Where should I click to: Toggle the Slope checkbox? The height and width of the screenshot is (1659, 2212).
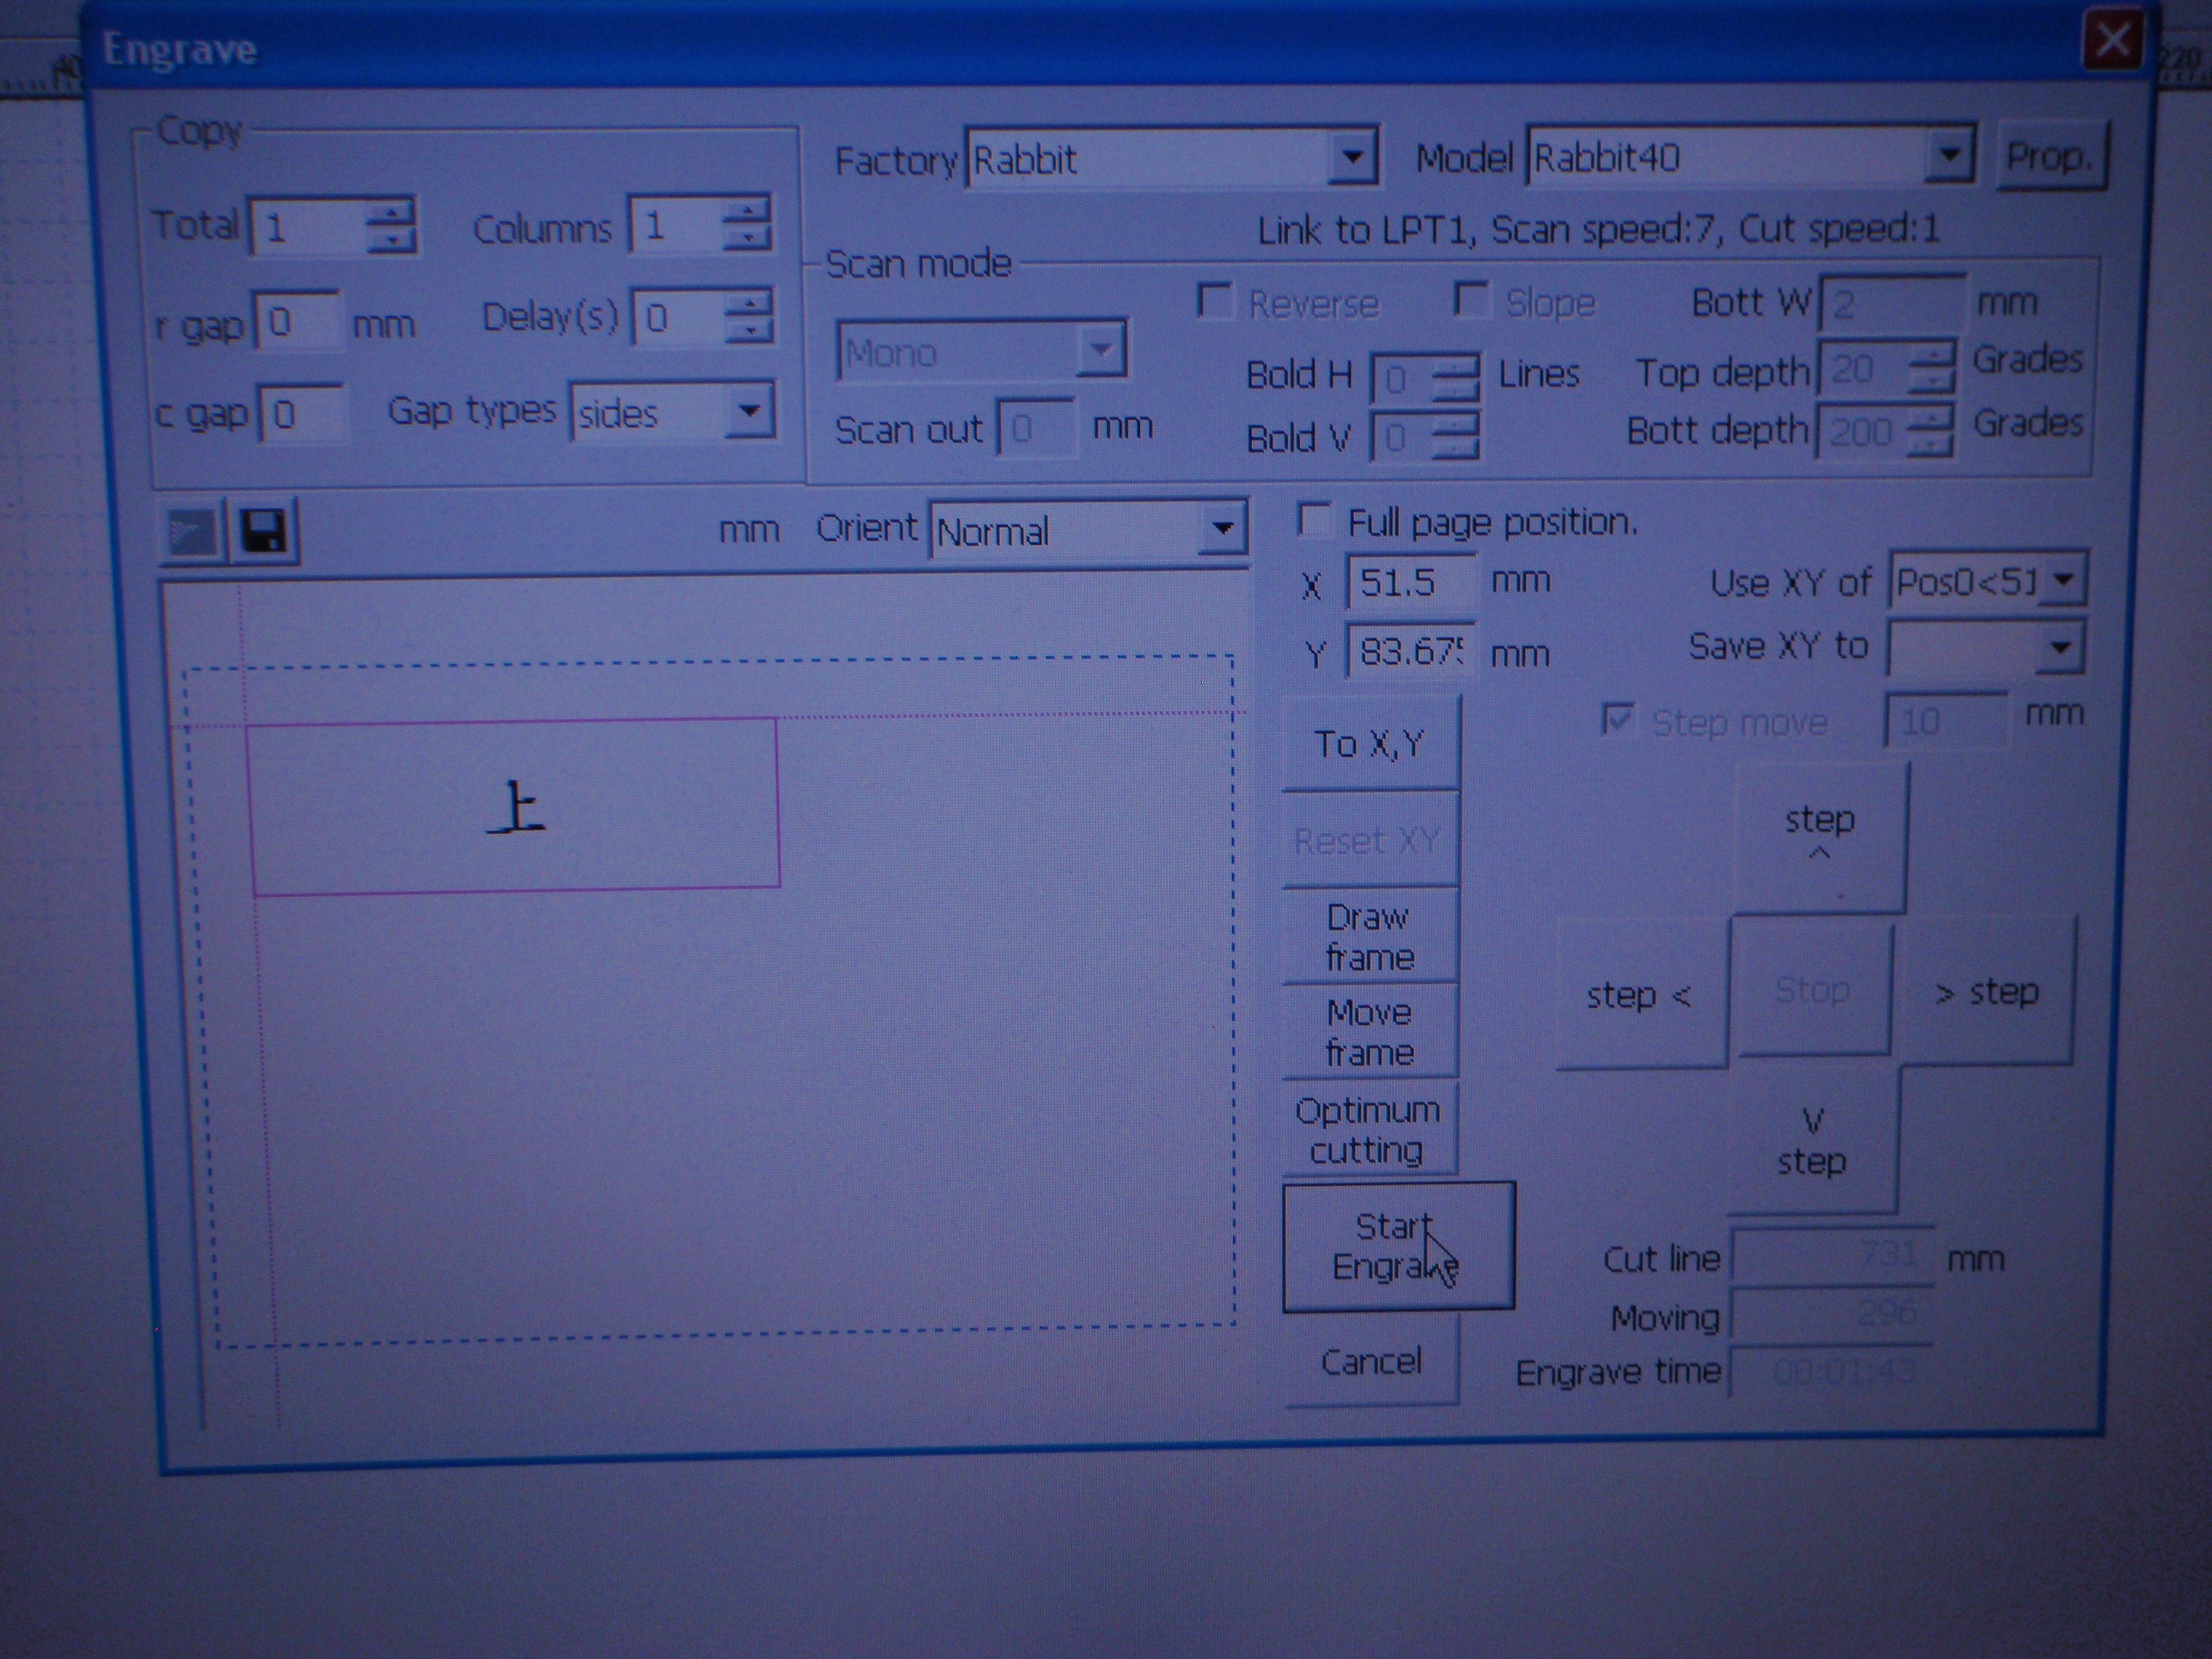coord(1471,299)
